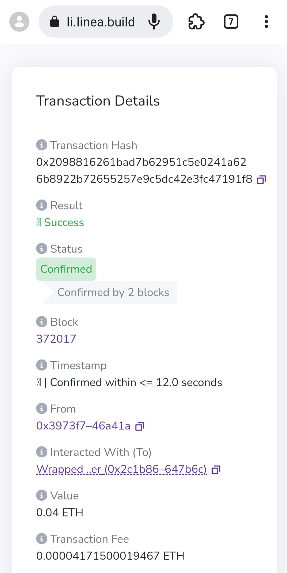Image resolution: width=287 pixels, height=573 pixels.
Task: Tap the Value info icon
Action: (41, 496)
